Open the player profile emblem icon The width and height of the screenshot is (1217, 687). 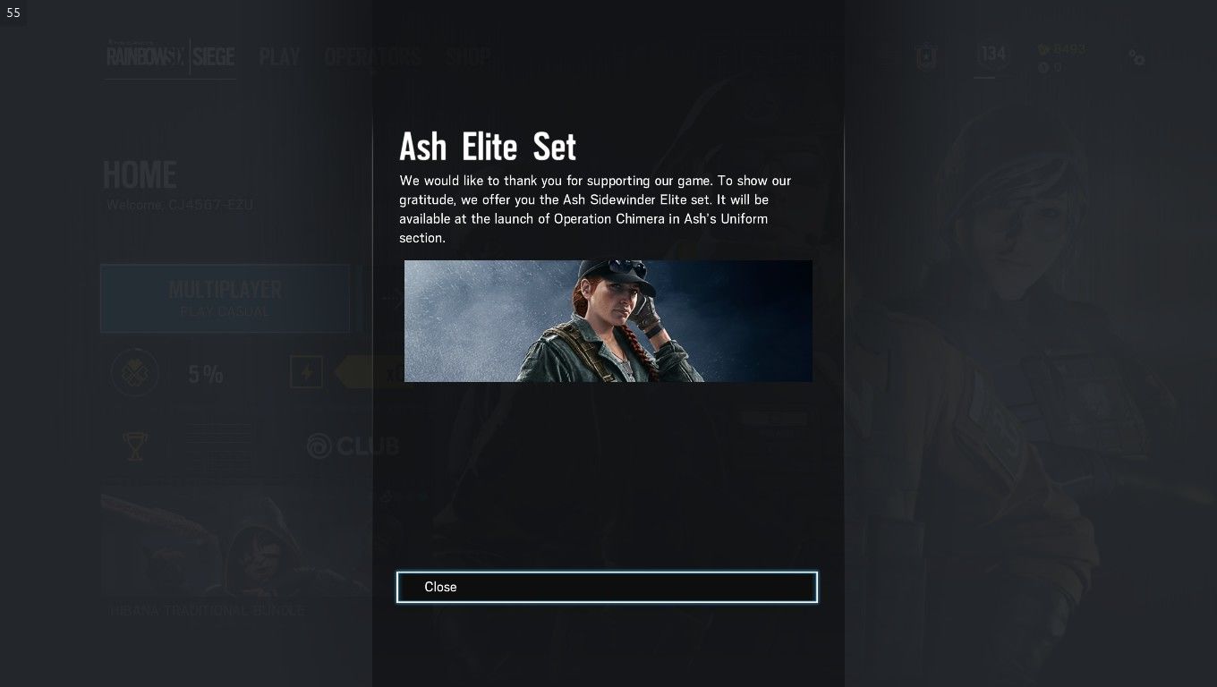[x=926, y=57]
